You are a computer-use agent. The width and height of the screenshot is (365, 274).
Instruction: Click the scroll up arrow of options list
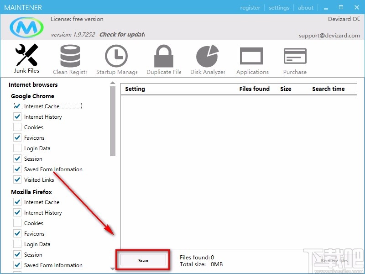pyautogui.click(x=113, y=83)
